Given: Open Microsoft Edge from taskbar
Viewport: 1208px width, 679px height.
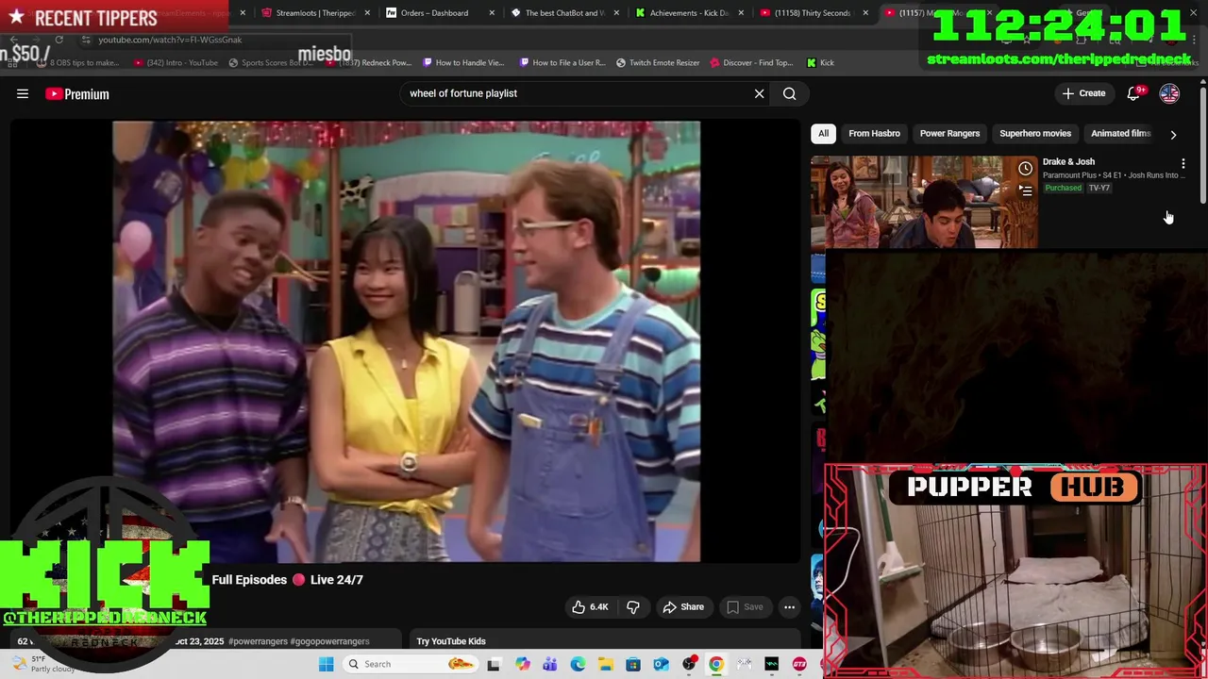Looking at the screenshot, I should [578, 664].
